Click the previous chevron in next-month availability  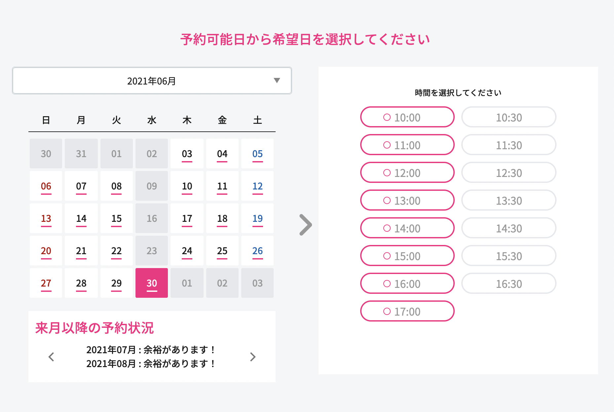[51, 357]
